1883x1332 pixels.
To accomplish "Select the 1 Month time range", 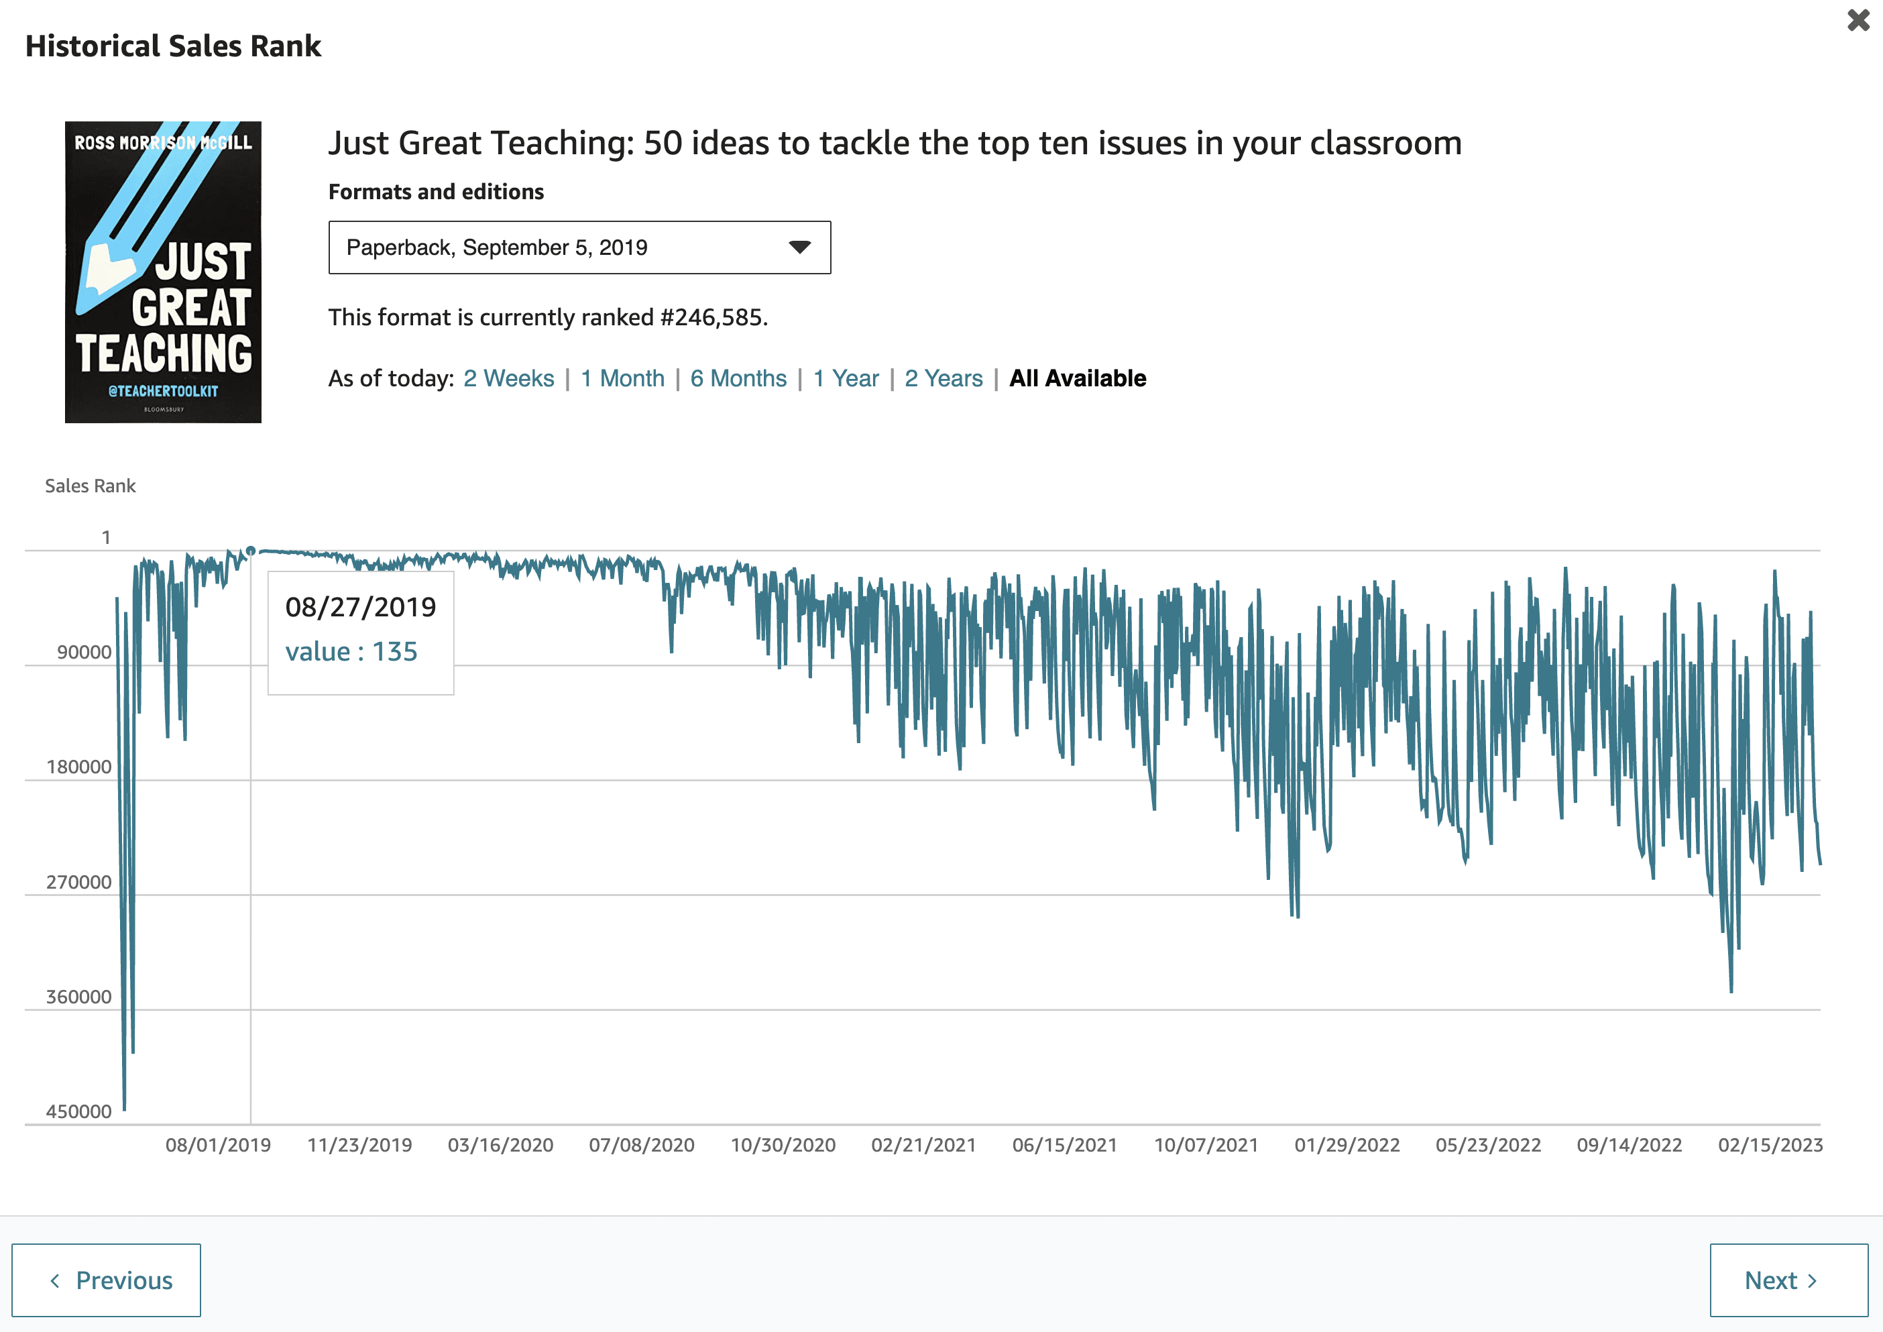I will [622, 378].
